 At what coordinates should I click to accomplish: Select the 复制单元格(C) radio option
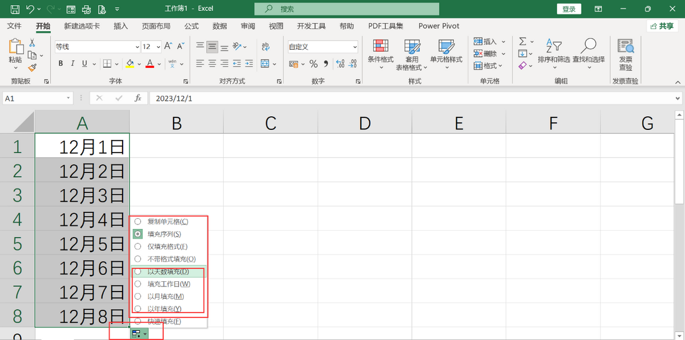(138, 221)
